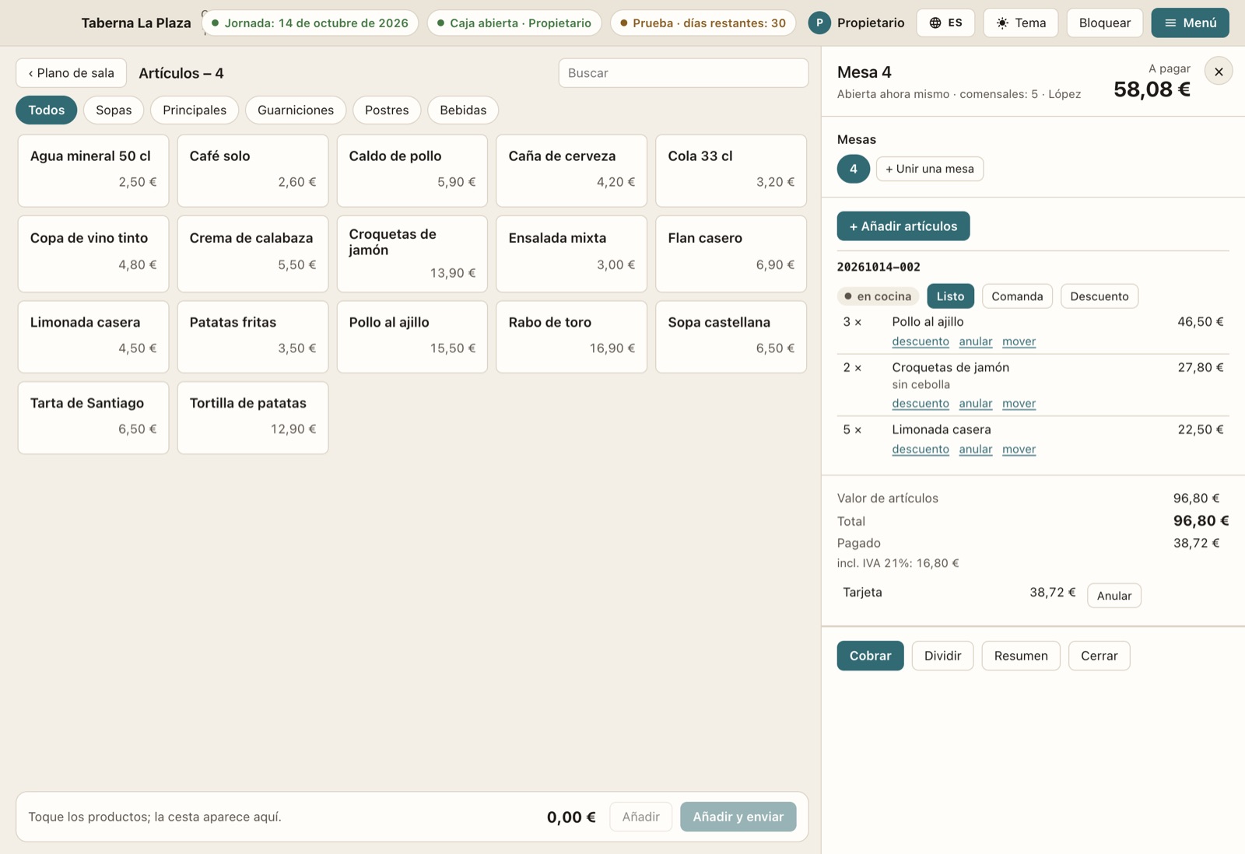The width and height of the screenshot is (1245, 854).
Task: Click Añadir artículos button
Action: [x=903, y=226]
